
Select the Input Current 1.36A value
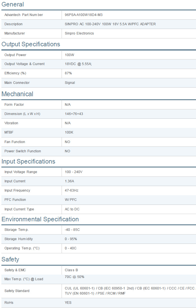coord(69,181)
